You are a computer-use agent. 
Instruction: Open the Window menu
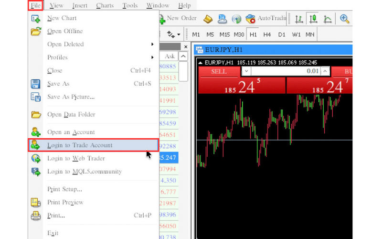158,5
